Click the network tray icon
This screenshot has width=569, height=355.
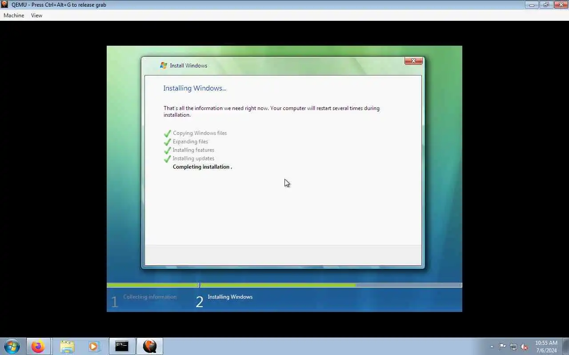pos(513,347)
